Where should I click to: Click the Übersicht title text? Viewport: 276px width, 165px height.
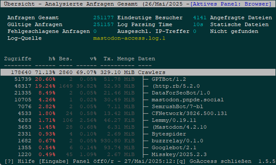tap(19, 4)
